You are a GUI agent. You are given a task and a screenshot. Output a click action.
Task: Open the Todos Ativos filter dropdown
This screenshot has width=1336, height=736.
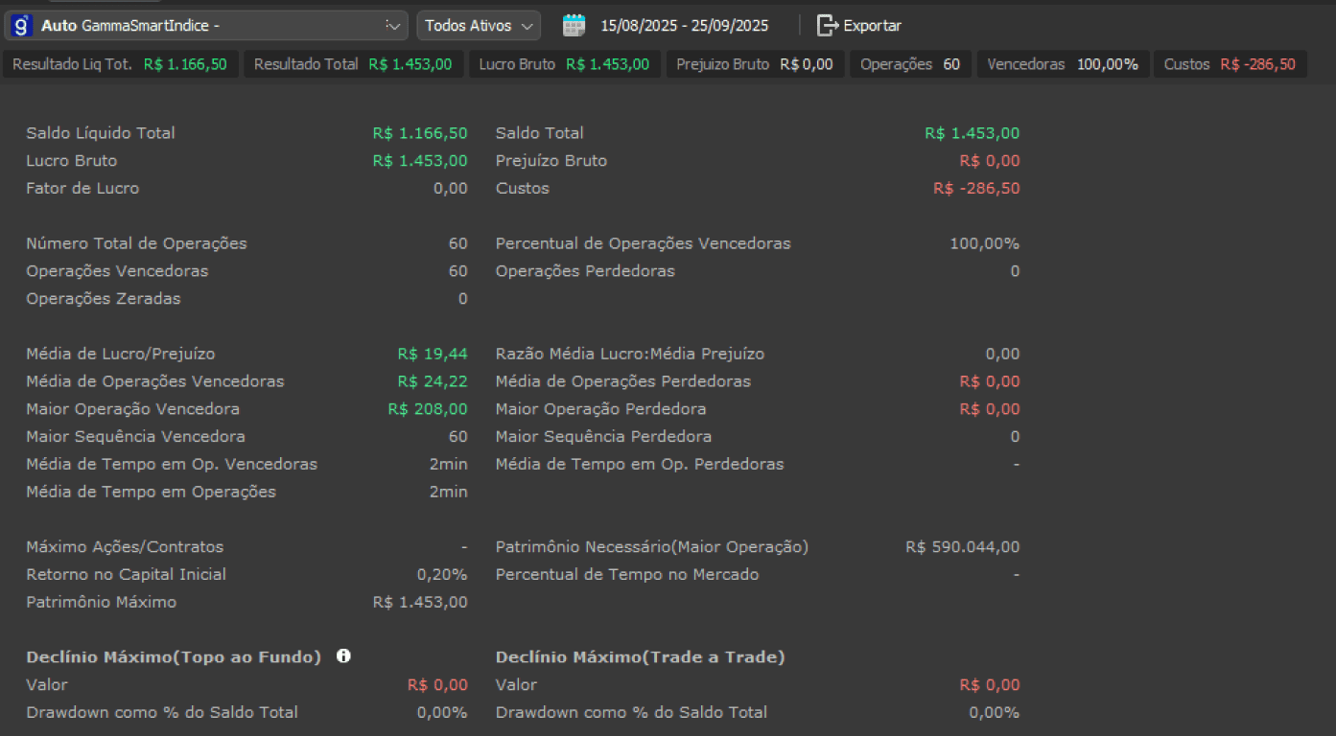coord(478,26)
